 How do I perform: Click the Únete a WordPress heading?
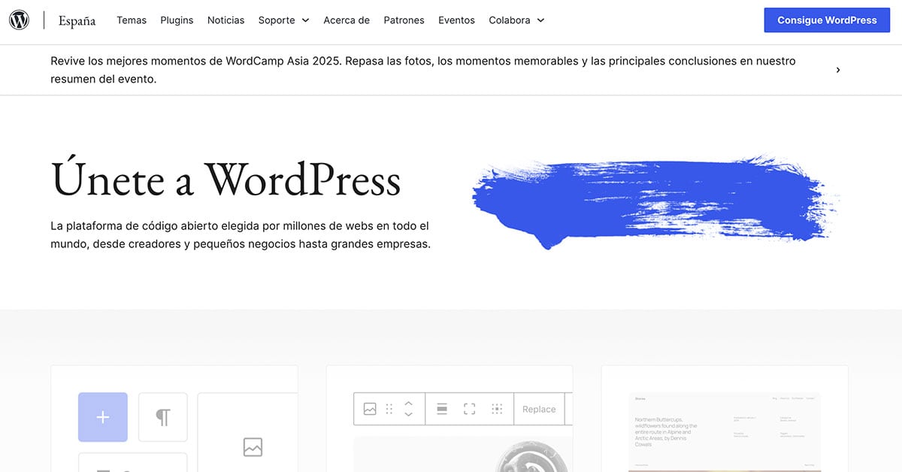(225, 179)
